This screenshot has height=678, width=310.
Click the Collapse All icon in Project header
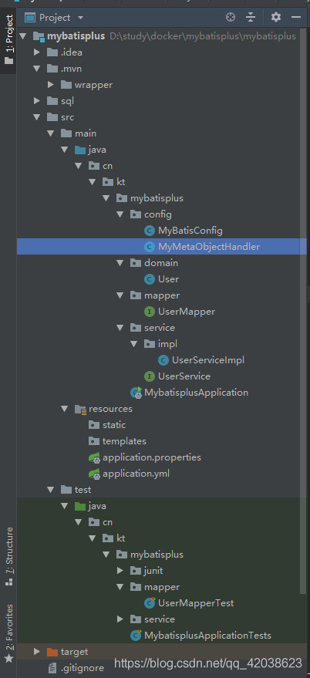click(251, 17)
